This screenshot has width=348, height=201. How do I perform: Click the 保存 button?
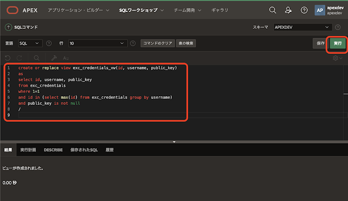[320, 43]
